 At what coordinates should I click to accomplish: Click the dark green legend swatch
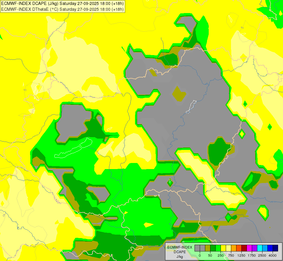tap(213, 248)
